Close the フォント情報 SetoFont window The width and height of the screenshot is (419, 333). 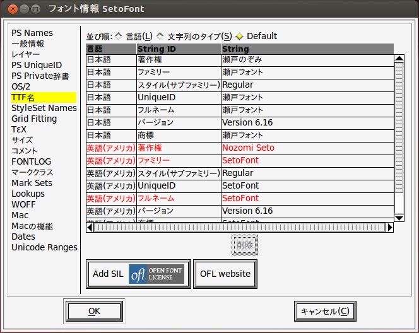pos(13,9)
